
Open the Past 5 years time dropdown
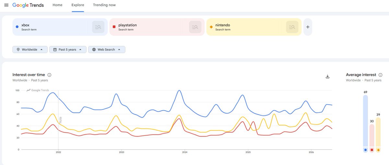pyautogui.click(x=68, y=49)
